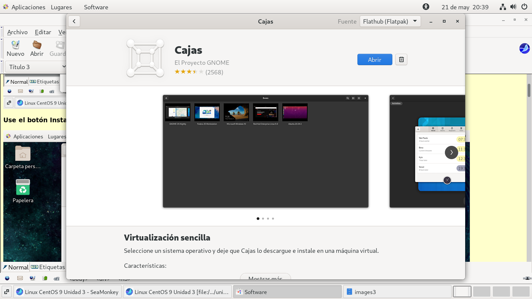The height and width of the screenshot is (299, 532).
Task: Select the second screenshot carousel dot
Action: 263,219
